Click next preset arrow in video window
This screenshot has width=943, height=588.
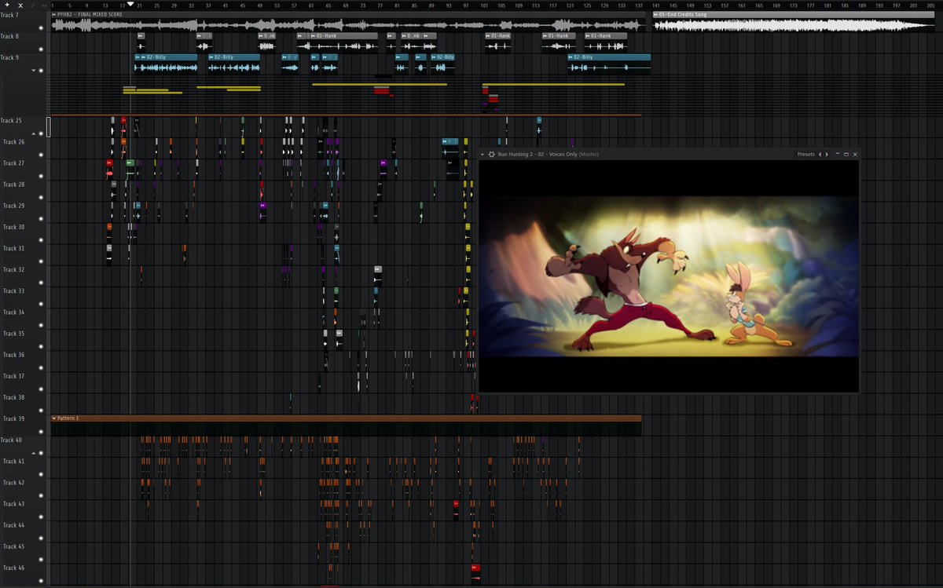click(827, 155)
